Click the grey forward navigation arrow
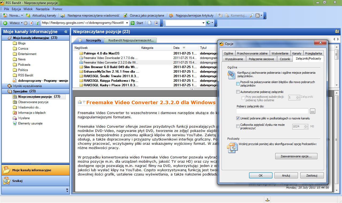This screenshot has height=203, width=342. click(x=25, y=23)
